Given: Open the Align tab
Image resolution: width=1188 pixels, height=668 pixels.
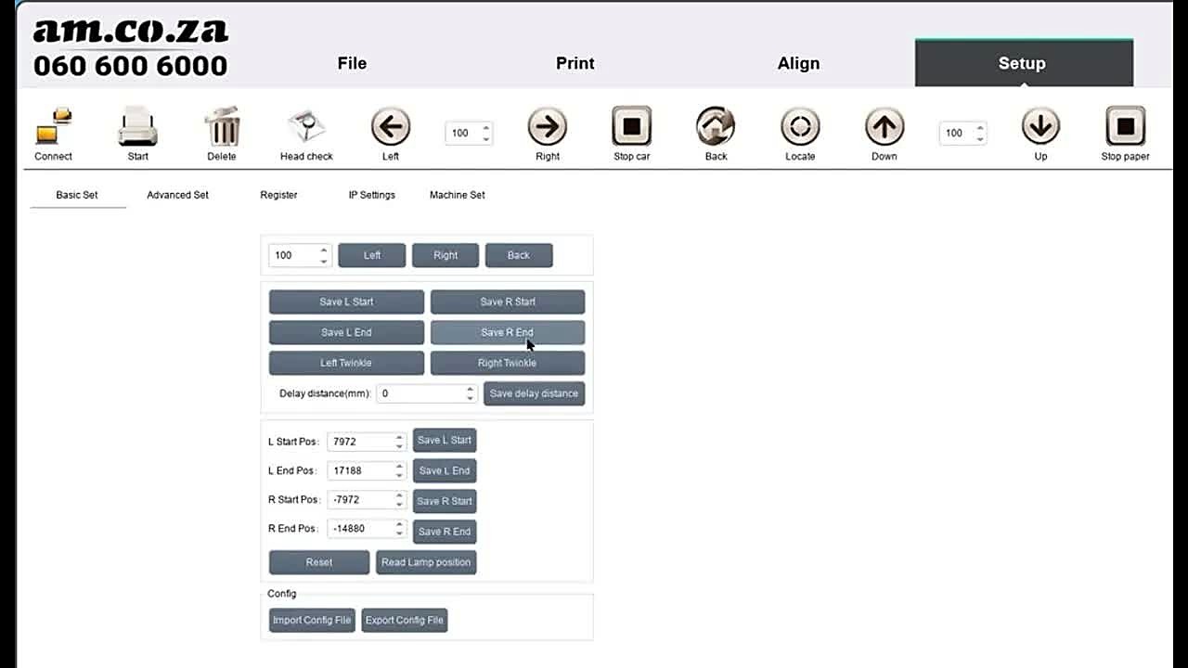Looking at the screenshot, I should [798, 63].
